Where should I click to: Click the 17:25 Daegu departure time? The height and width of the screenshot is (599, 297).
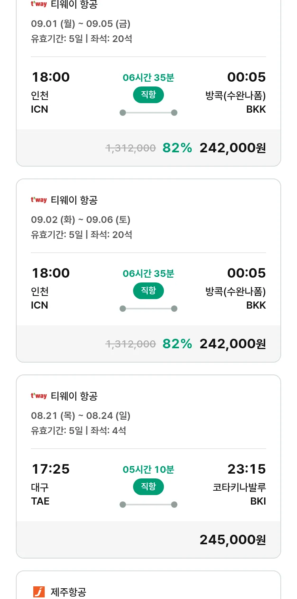click(51, 469)
